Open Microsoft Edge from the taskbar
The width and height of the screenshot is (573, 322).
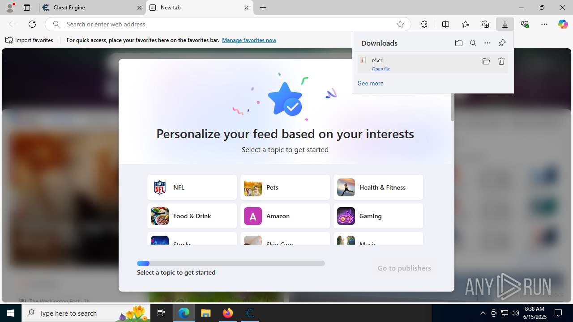coord(184,313)
